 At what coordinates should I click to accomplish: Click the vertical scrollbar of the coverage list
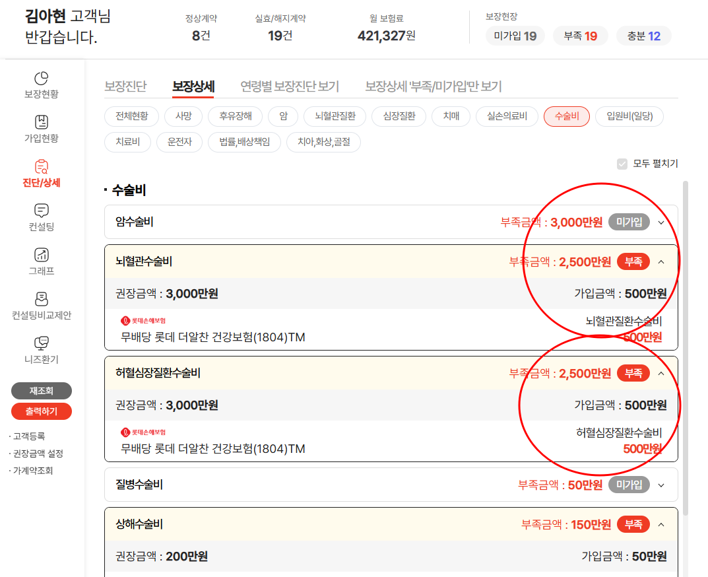point(686,343)
